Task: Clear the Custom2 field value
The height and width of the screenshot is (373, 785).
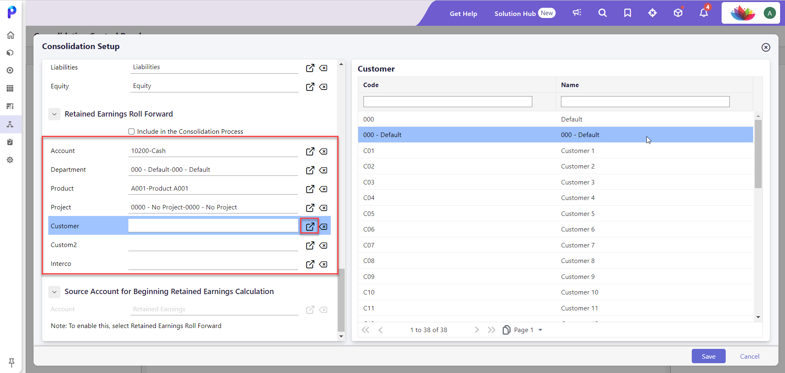Action: pos(323,245)
